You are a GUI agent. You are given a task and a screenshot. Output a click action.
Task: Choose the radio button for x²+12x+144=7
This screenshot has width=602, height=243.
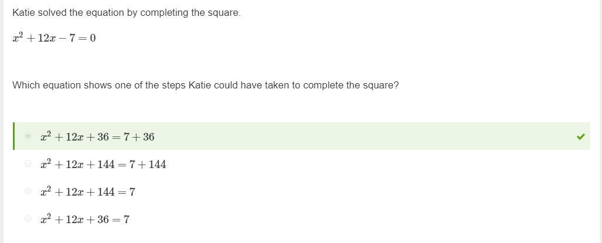(x=28, y=191)
